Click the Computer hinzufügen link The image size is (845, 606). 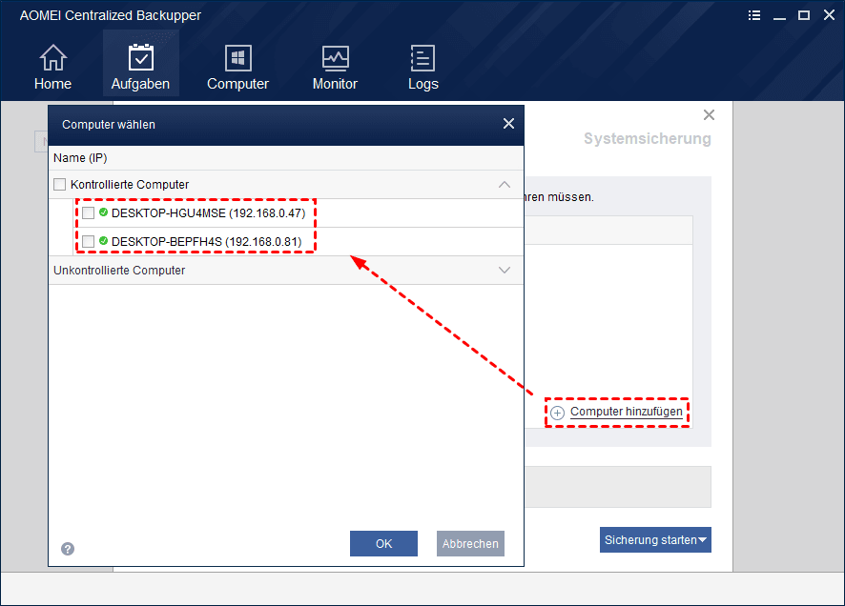627,412
